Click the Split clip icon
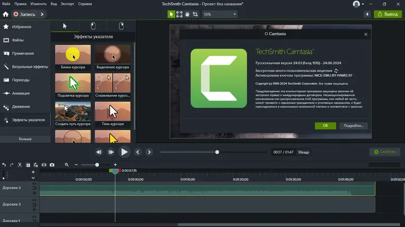The image size is (405, 227). pos(44,165)
